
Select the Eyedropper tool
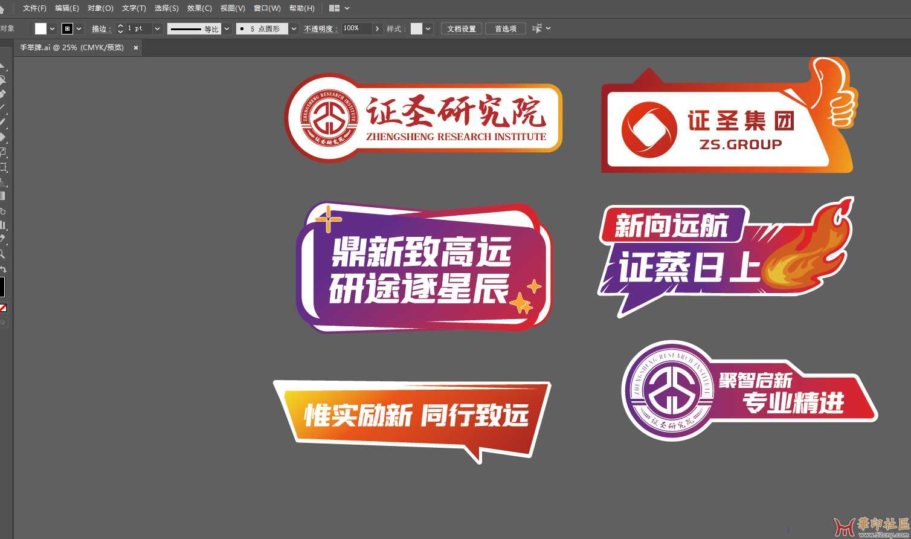2,239
